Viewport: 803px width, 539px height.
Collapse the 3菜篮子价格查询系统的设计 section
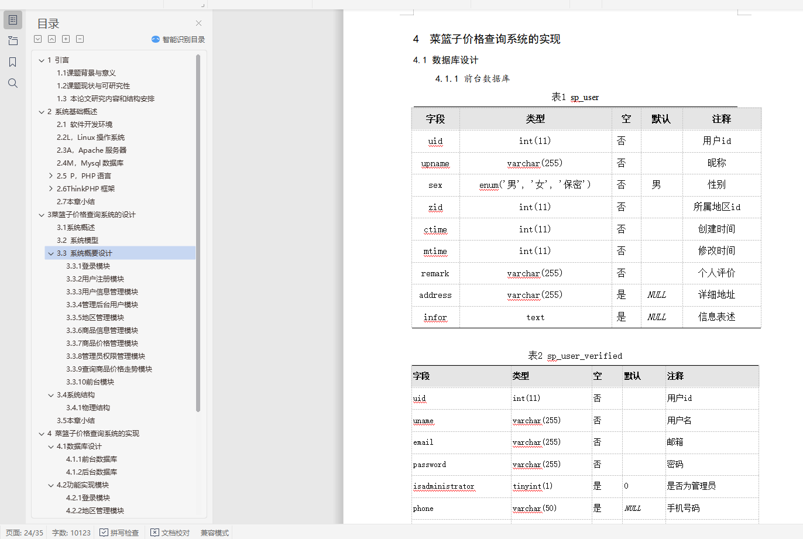tap(42, 215)
